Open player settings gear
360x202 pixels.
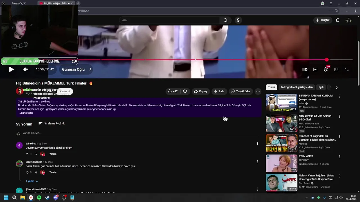click(326, 69)
